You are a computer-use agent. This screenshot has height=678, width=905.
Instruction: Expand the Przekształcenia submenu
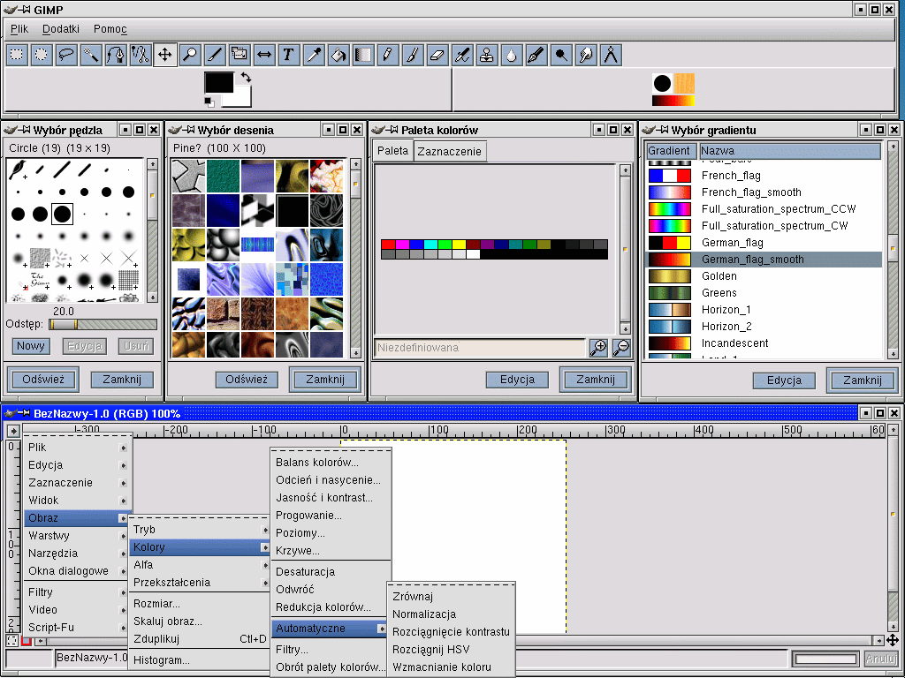pos(200,583)
